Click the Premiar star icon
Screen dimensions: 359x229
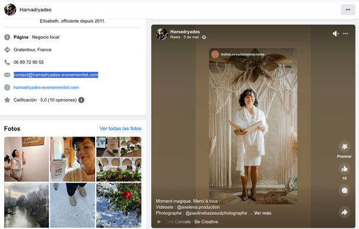[x=345, y=147]
